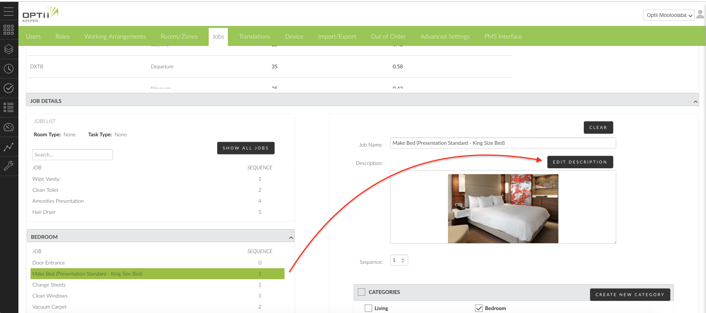This screenshot has height=313, width=706.
Task: Open the stacked layers sidebar icon
Action: tap(8, 49)
